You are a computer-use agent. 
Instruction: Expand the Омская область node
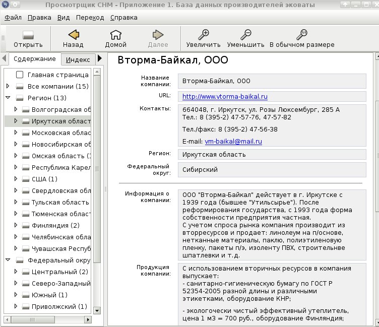(x=16, y=156)
